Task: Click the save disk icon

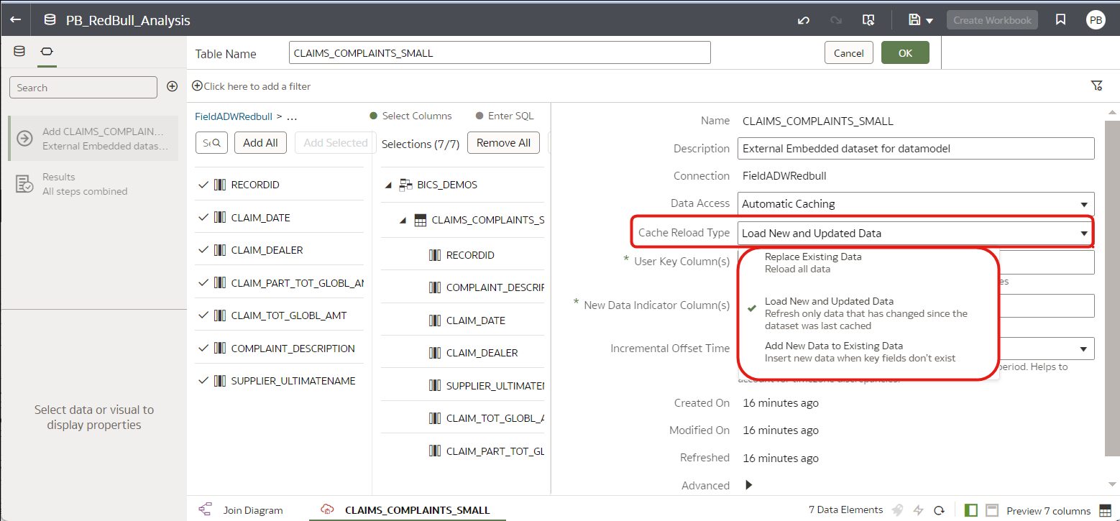Action: coord(914,20)
